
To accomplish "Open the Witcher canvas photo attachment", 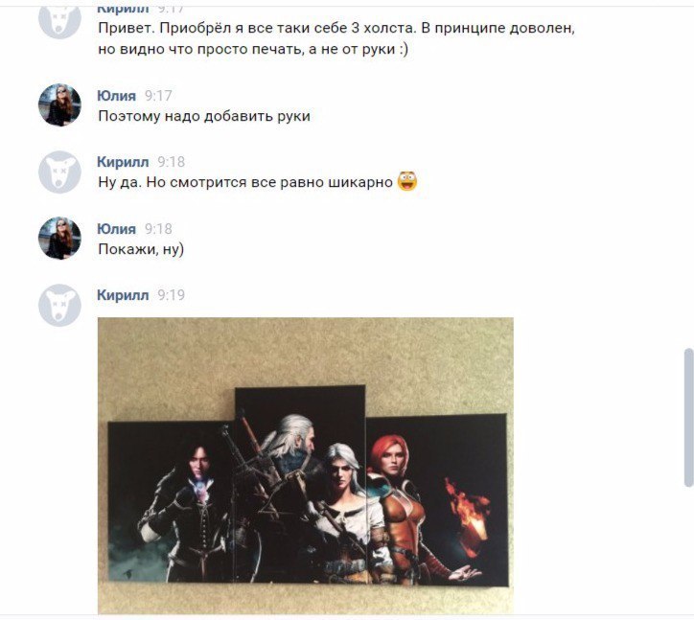I will tap(306, 466).
